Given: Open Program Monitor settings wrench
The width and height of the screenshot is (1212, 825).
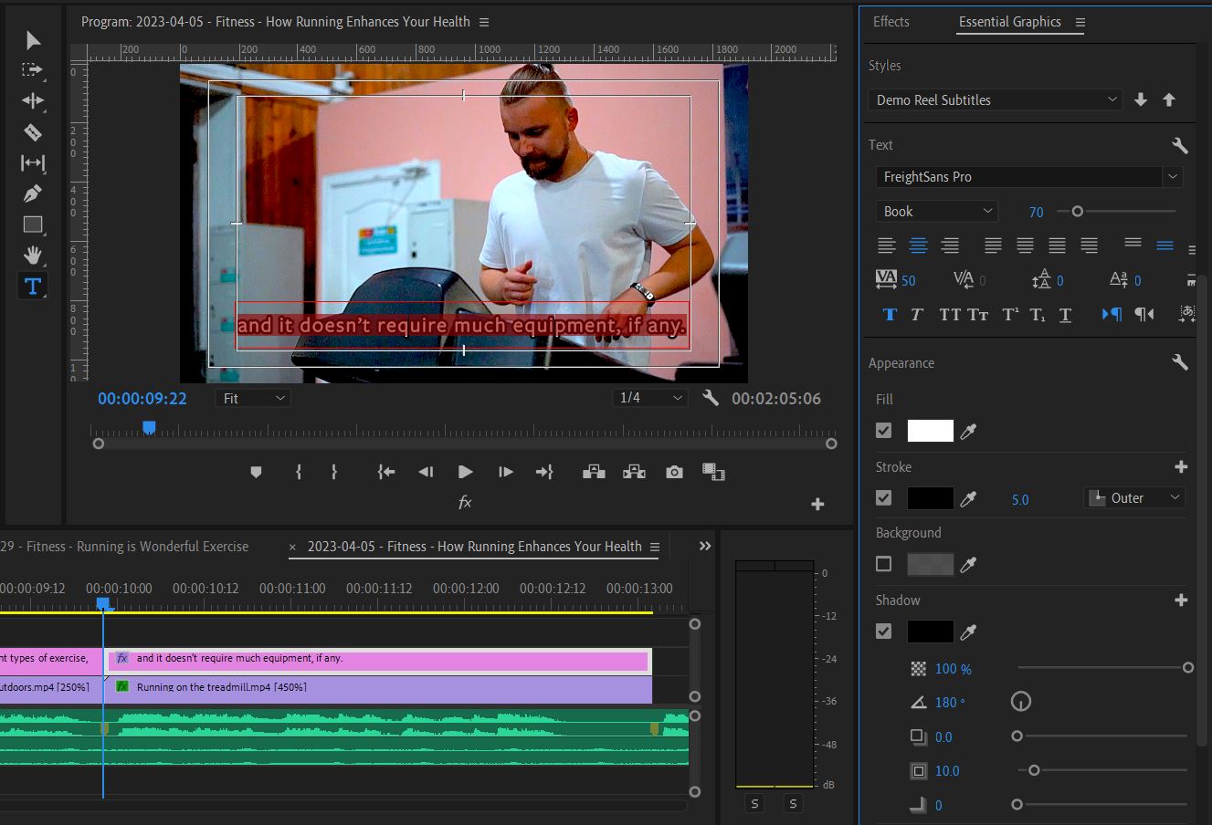Looking at the screenshot, I should tap(711, 398).
